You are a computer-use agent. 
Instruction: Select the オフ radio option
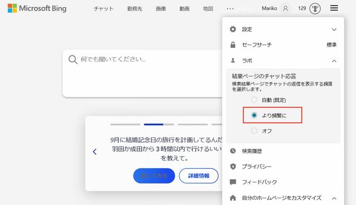pos(254,131)
